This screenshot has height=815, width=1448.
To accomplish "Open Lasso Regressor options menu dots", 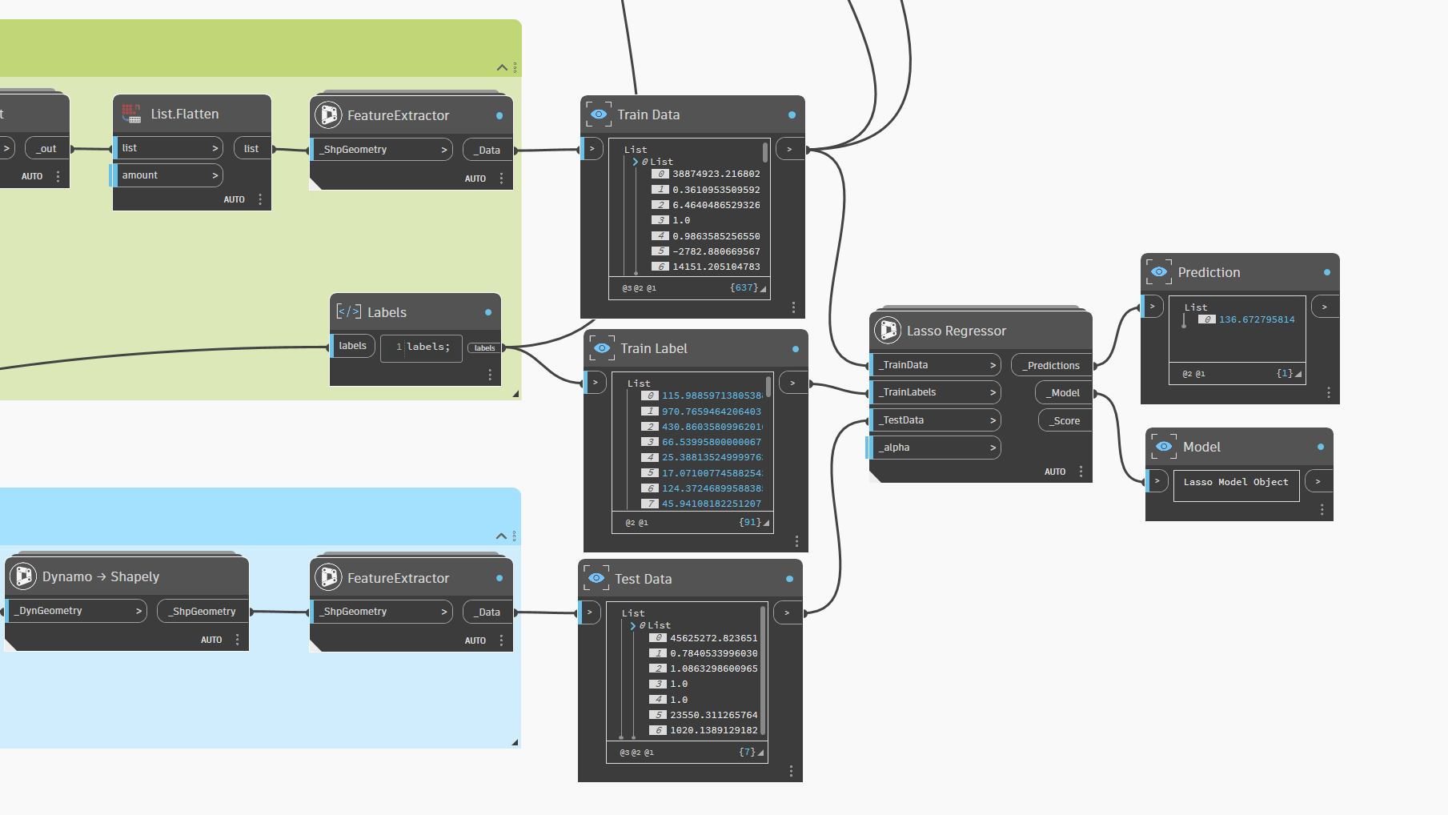I will click(1081, 472).
